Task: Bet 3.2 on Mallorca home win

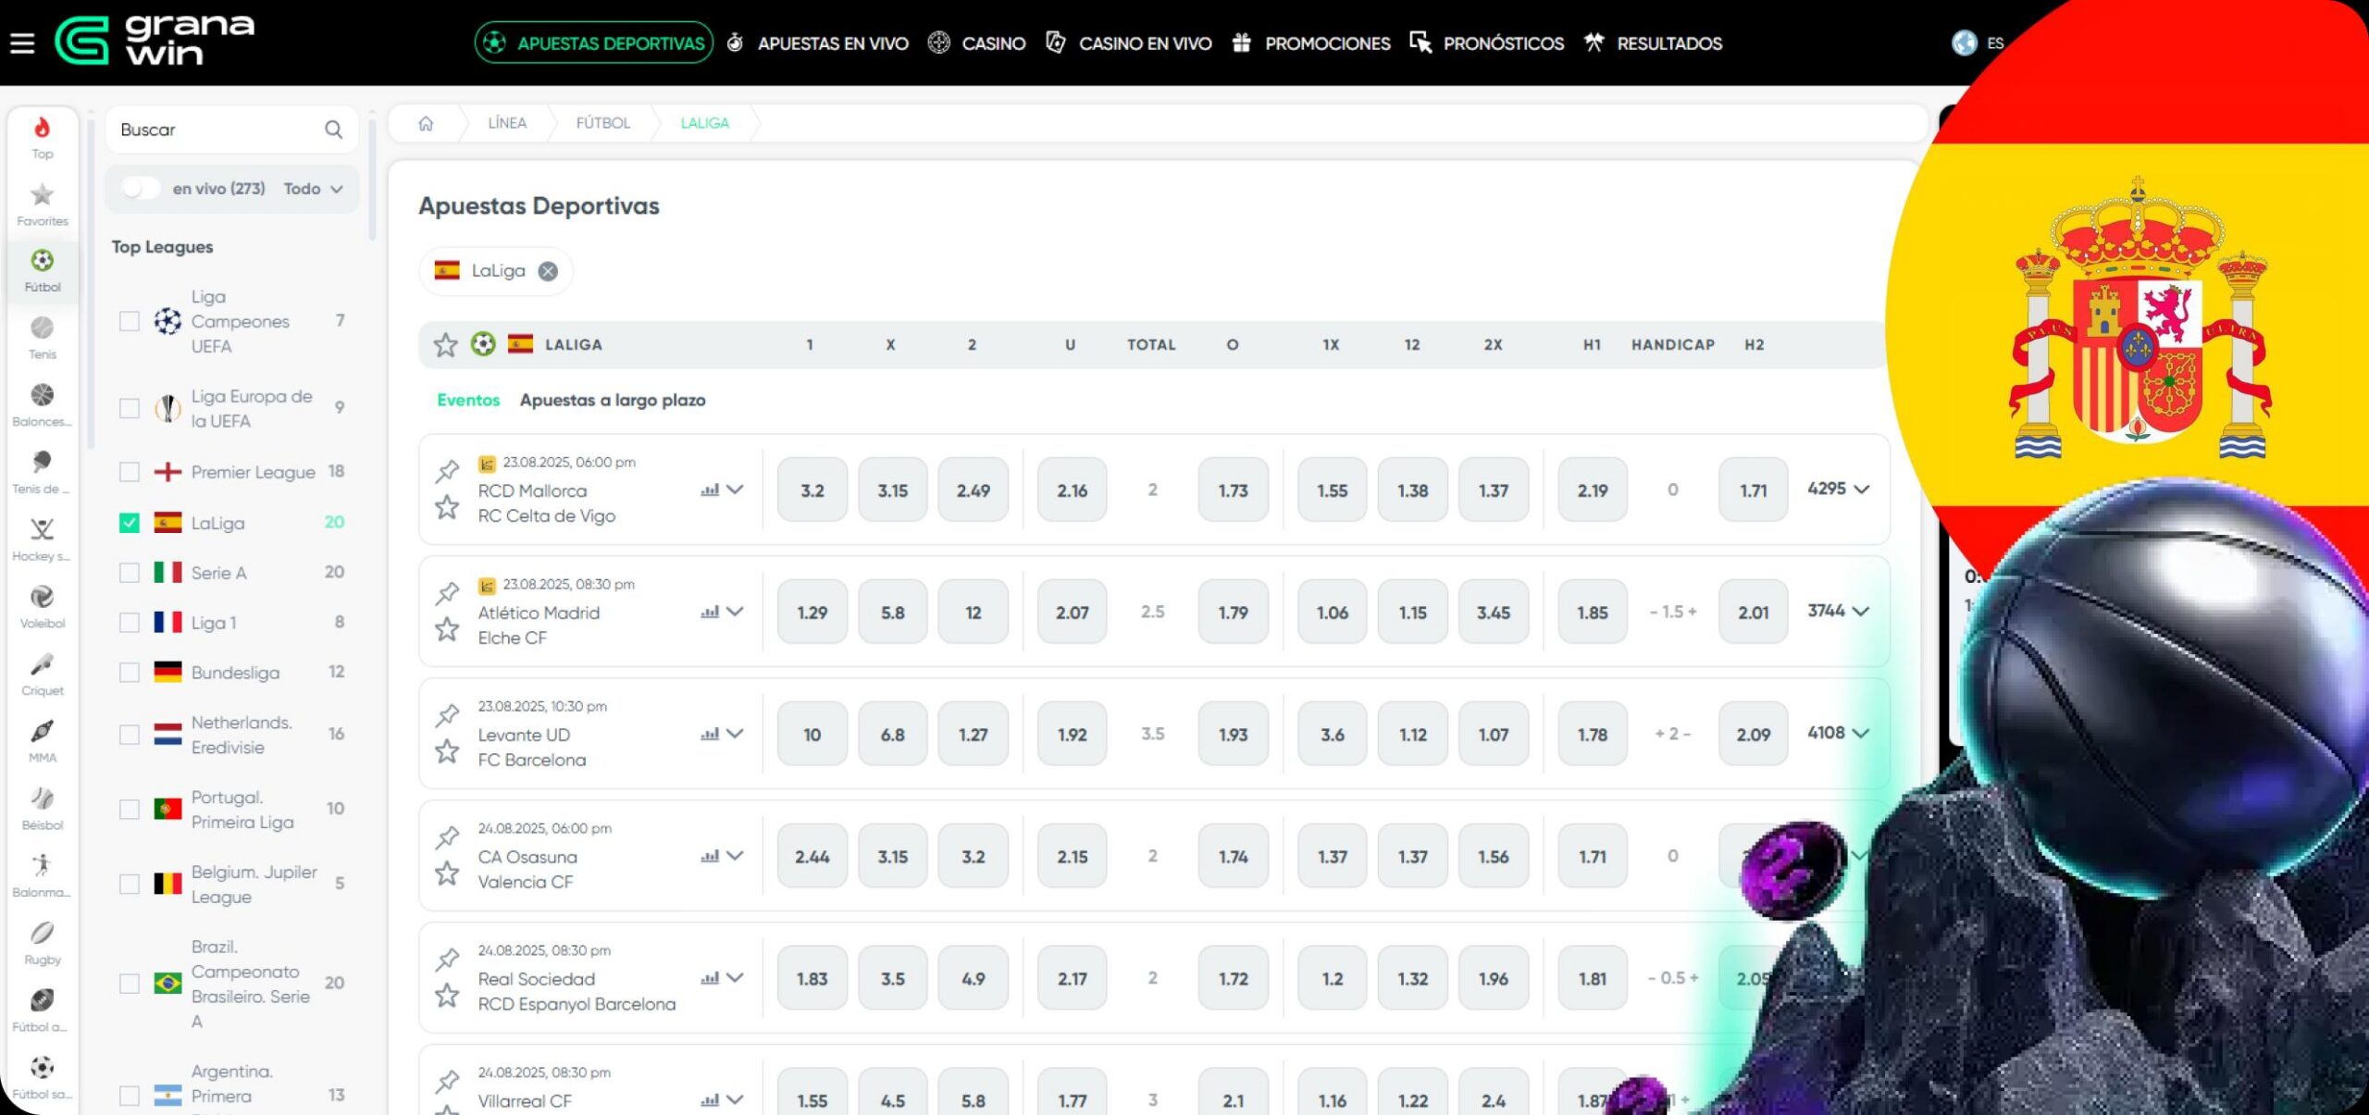Action: tap(812, 489)
